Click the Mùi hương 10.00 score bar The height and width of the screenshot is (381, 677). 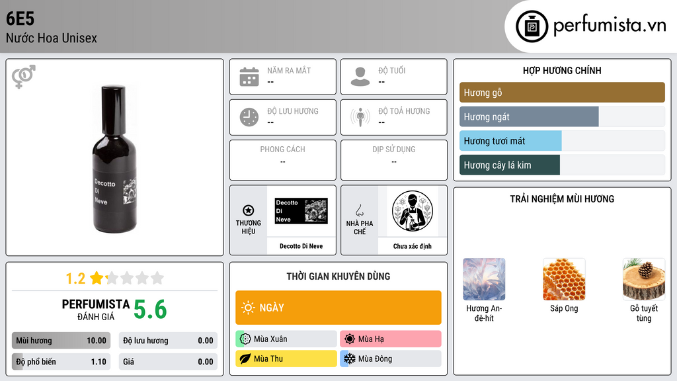[x=61, y=341]
